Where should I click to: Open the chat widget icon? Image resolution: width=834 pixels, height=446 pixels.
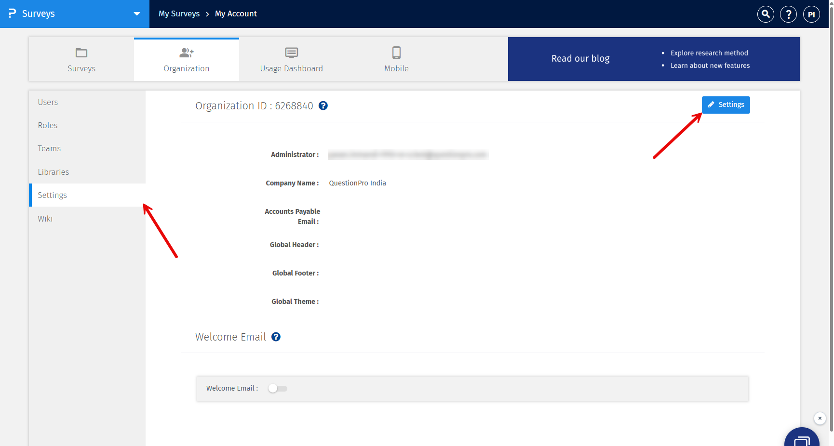coord(802,437)
